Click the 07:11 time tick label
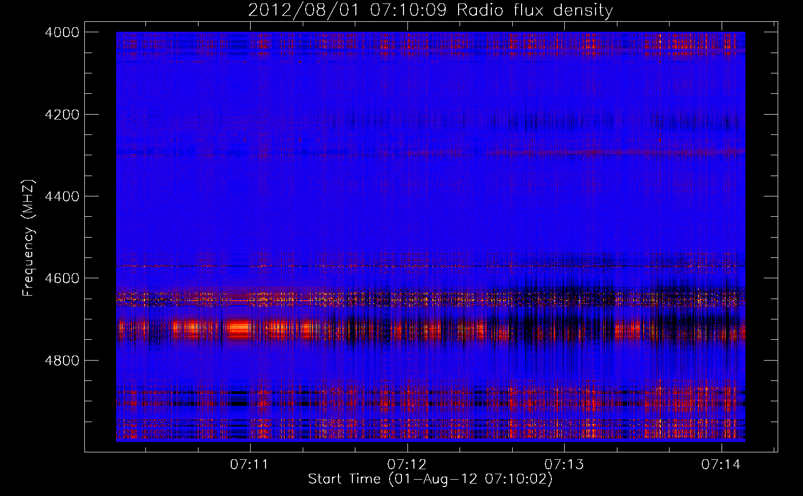 250,465
